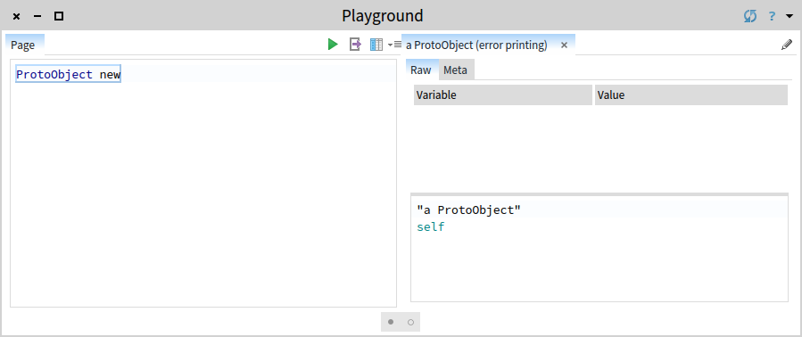Open the help question mark icon
The image size is (802, 337).
click(772, 16)
